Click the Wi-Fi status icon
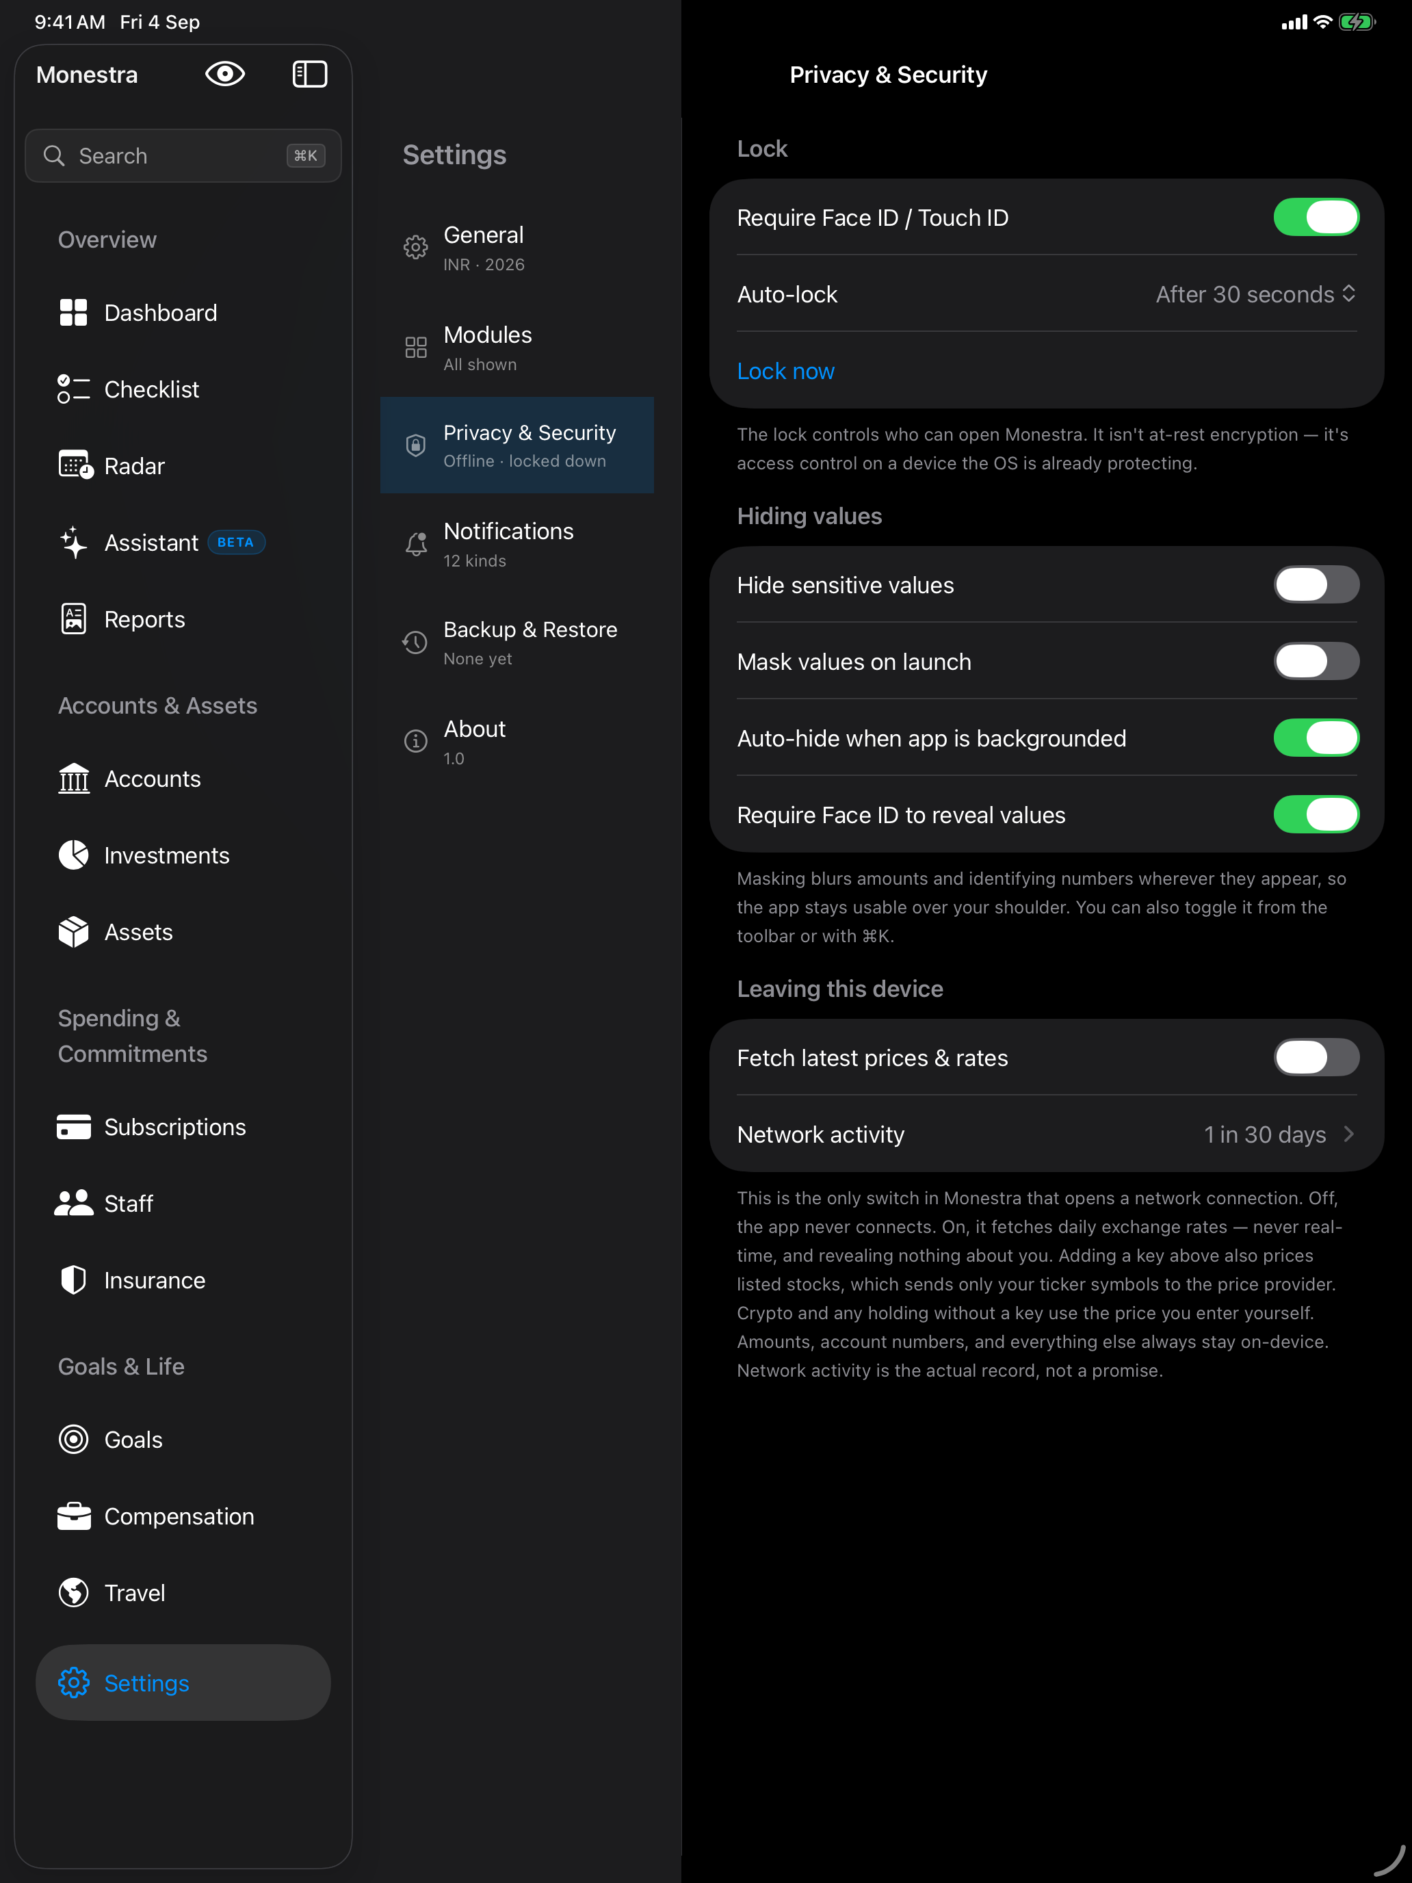The image size is (1412, 1883). [1322, 22]
